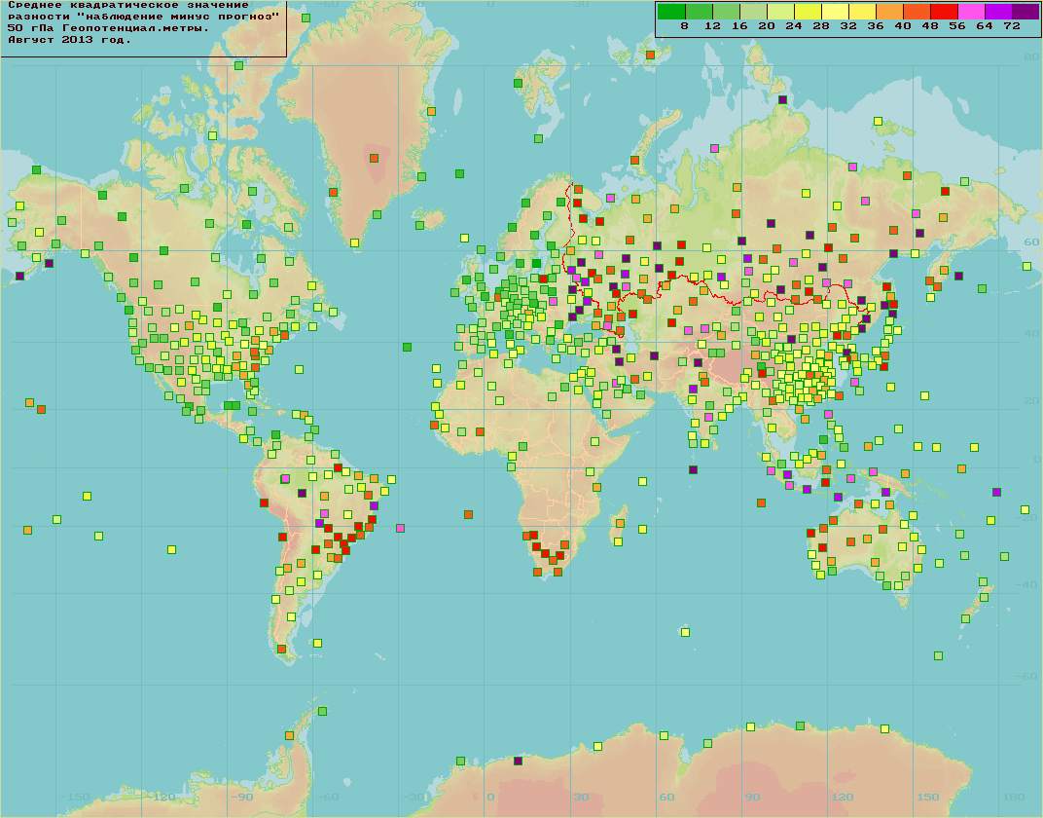
Task: Click the bottom longitude label -90
Action: [x=240, y=798]
